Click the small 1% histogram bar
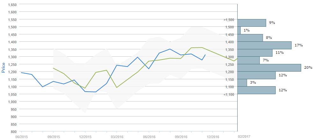This screenshot has height=140, width=315. tap(239, 30)
